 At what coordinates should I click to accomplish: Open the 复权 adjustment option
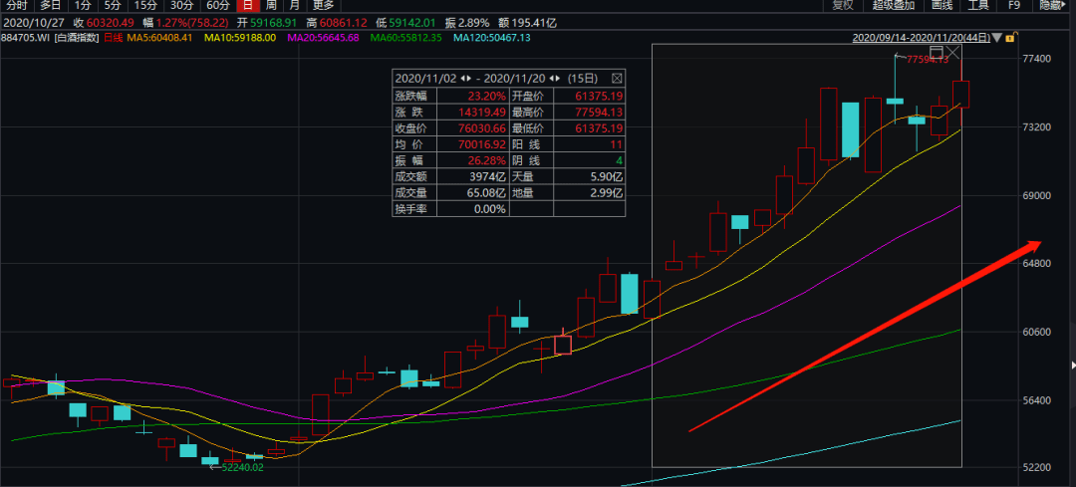(843, 5)
